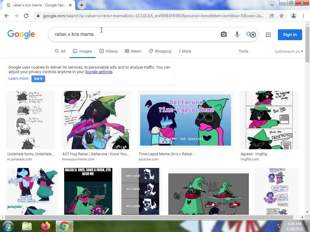This screenshot has height=232, width=310.
Task: Click the youtube.com source label
Action: [x=148, y=159]
